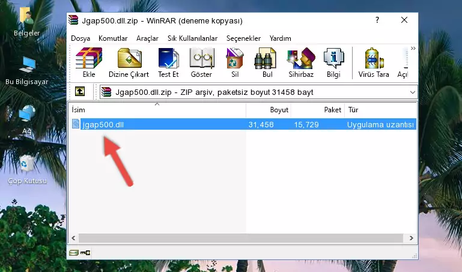Open the Dosya menu
The height and width of the screenshot is (272, 462).
[x=81, y=38]
